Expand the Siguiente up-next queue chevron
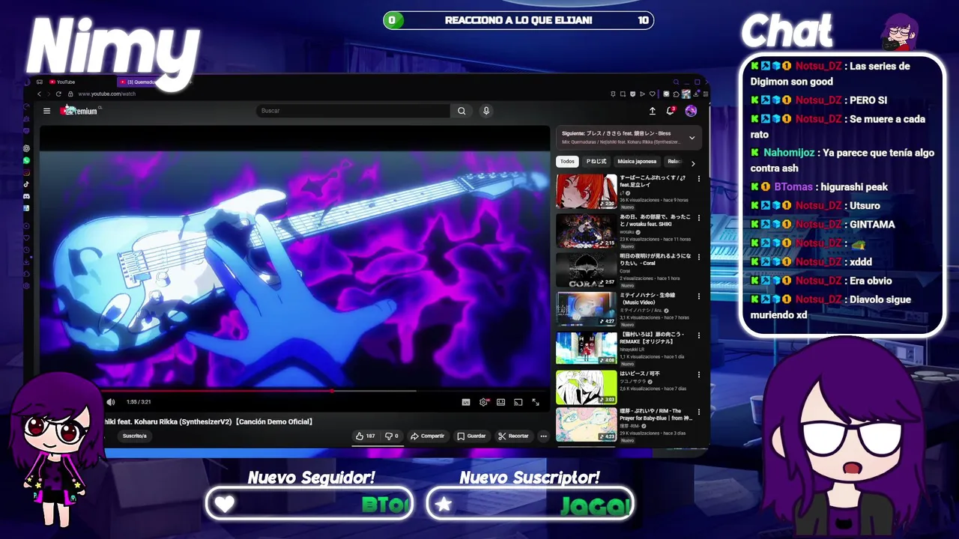This screenshot has width=959, height=539. point(692,138)
